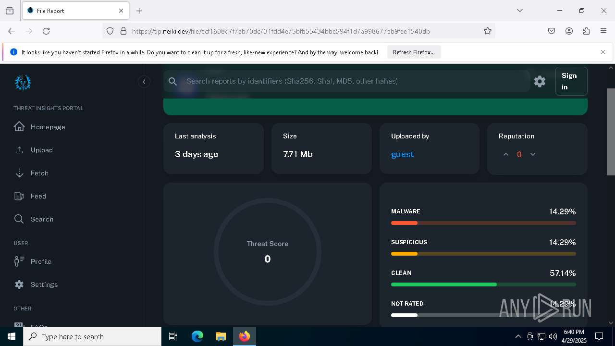Open the Fetch sidebar item
This screenshot has width=615, height=346.
click(x=39, y=173)
